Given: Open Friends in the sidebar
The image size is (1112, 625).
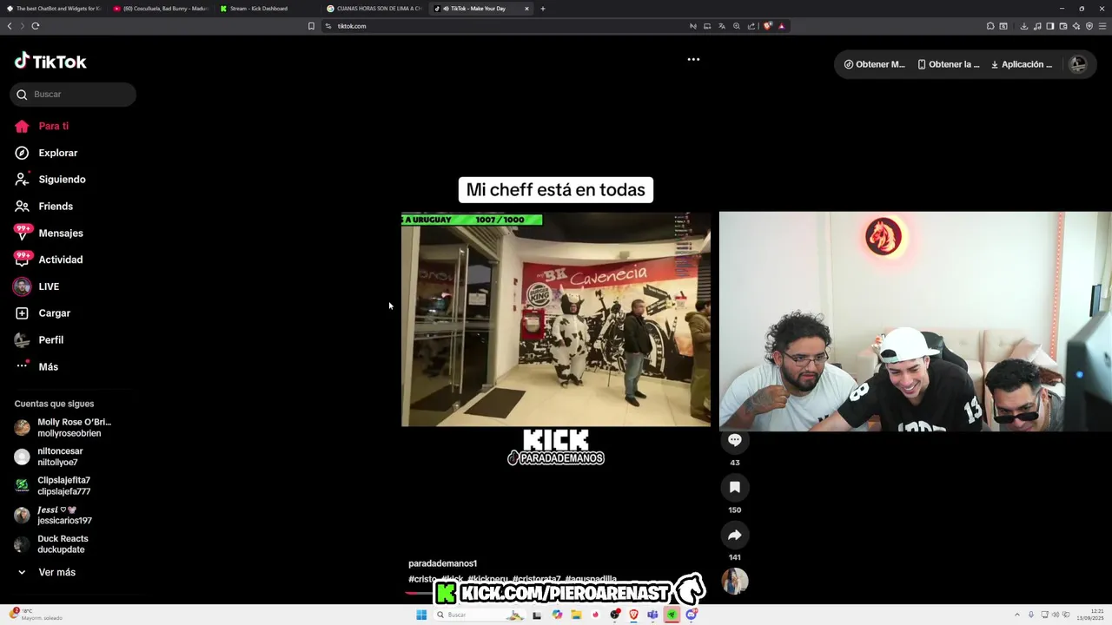Looking at the screenshot, I should (x=43, y=207).
